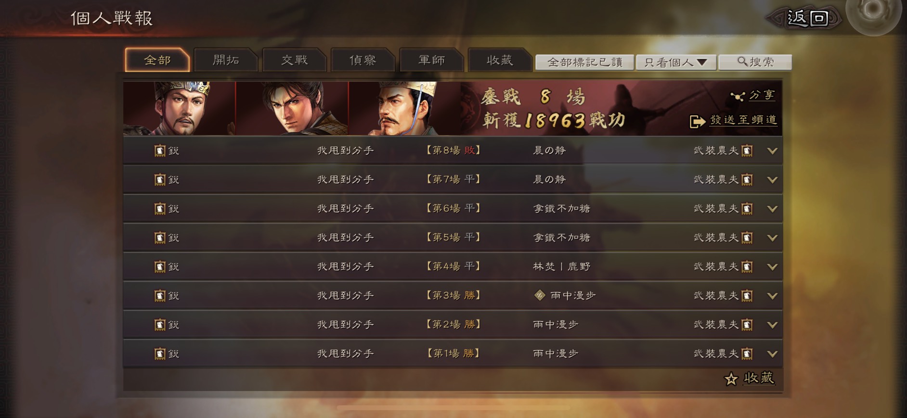Click the diamond badge beside 雨中漫步 in round 3
This screenshot has height=418, width=907.
[540, 295]
